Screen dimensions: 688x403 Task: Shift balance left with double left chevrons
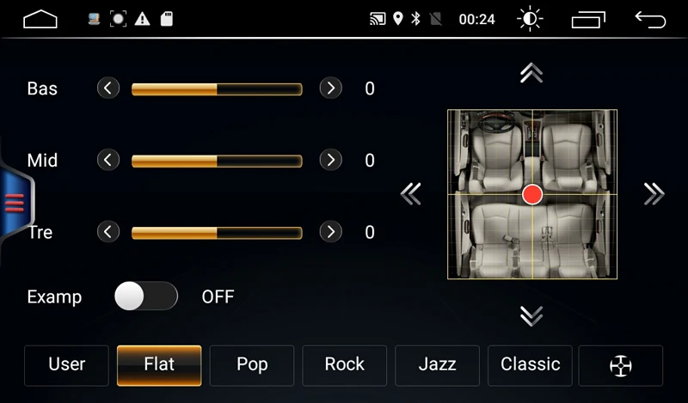pyautogui.click(x=411, y=194)
